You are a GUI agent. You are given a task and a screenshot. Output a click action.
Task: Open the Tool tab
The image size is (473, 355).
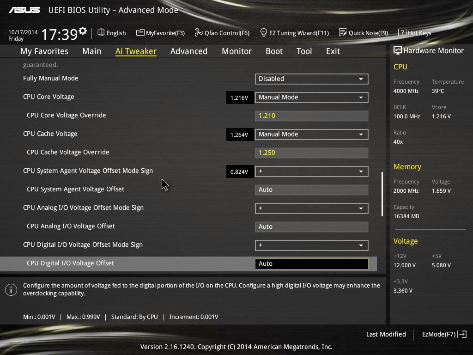(304, 51)
